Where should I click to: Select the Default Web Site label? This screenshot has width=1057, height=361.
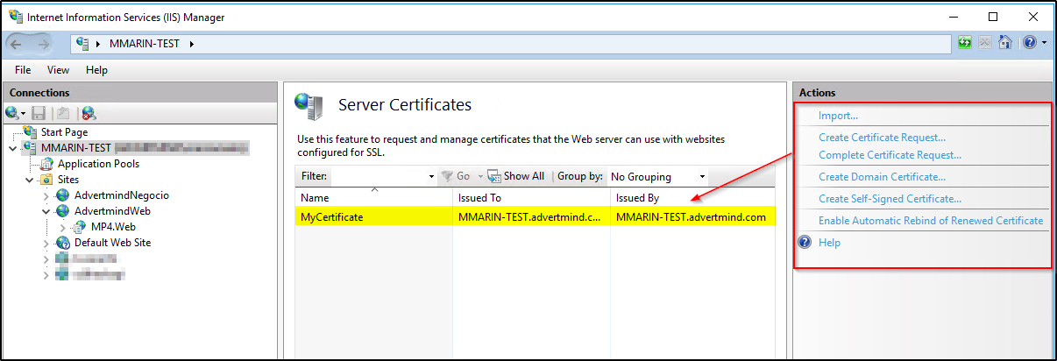point(112,243)
